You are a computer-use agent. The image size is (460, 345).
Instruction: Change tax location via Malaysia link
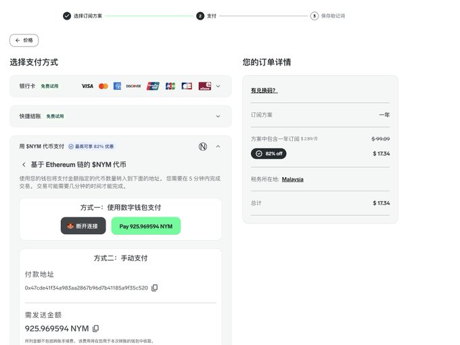click(292, 179)
